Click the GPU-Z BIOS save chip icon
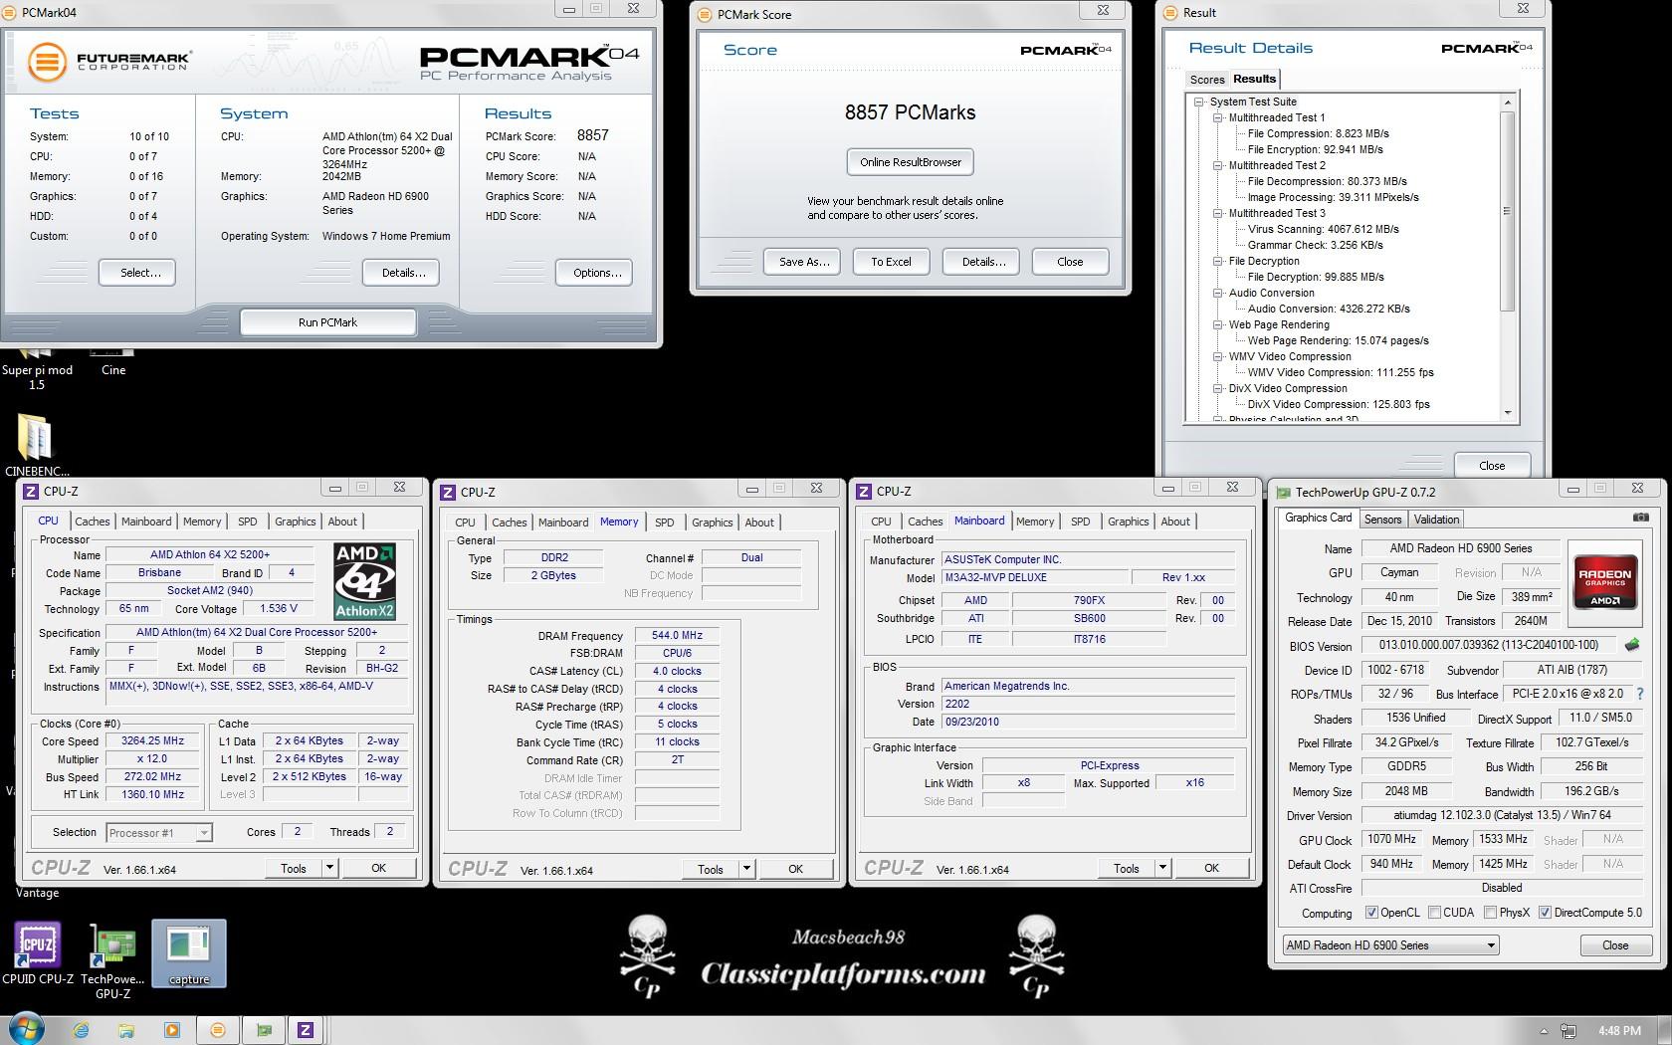Viewport: 1672px width, 1045px height. [1632, 645]
